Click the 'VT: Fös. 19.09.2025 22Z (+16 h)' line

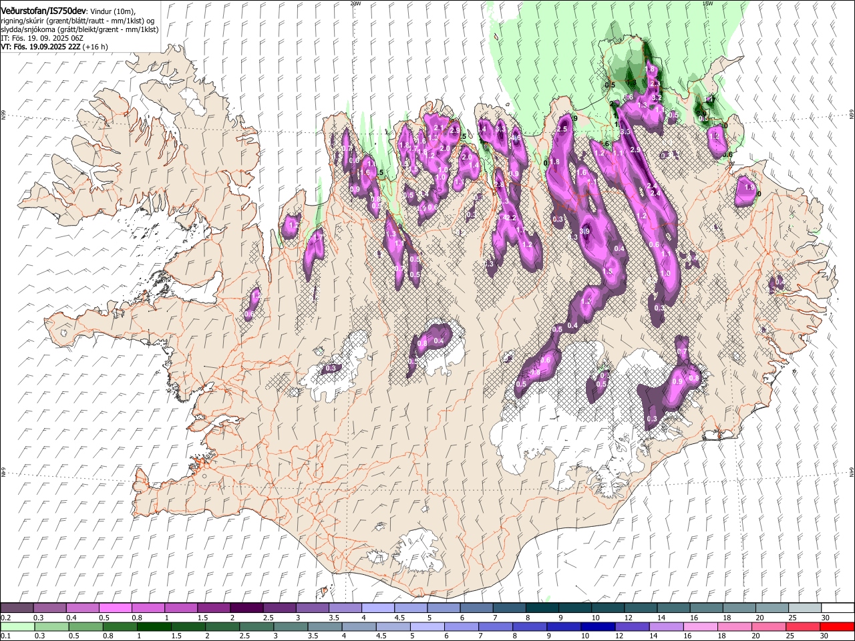[x=54, y=47]
